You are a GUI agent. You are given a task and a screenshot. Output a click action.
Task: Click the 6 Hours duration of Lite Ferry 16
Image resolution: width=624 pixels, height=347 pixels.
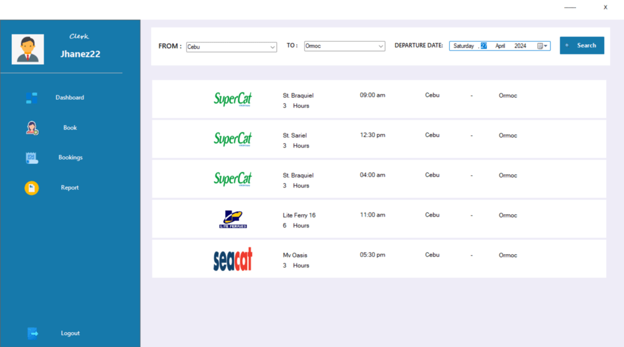(296, 226)
